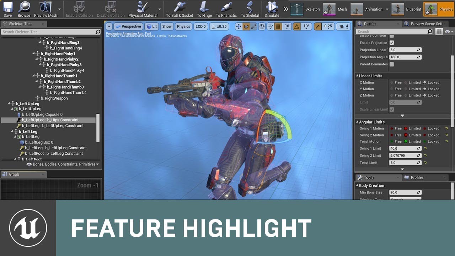
Task: Select scale mode gizmo icon
Action: (x=253, y=26)
